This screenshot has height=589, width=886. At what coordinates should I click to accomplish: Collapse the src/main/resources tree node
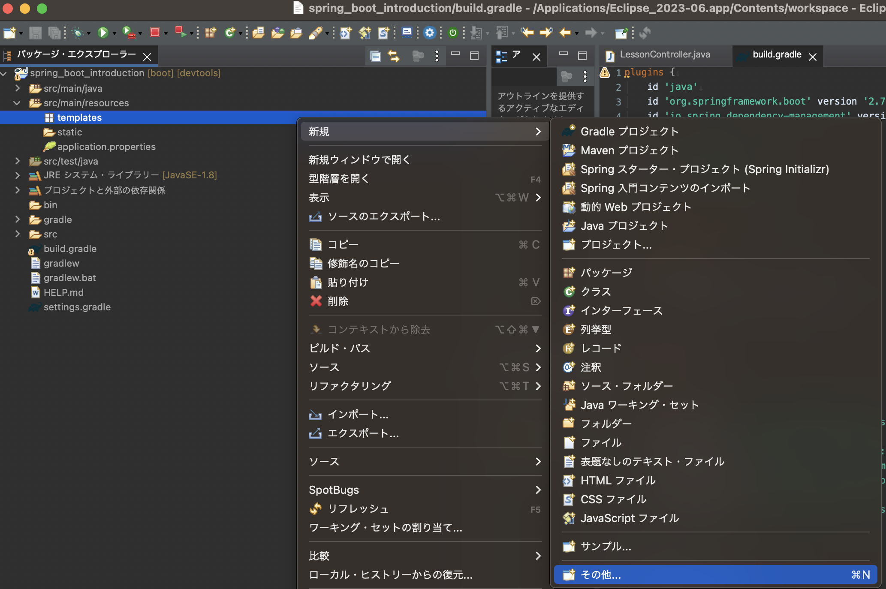tap(16, 103)
